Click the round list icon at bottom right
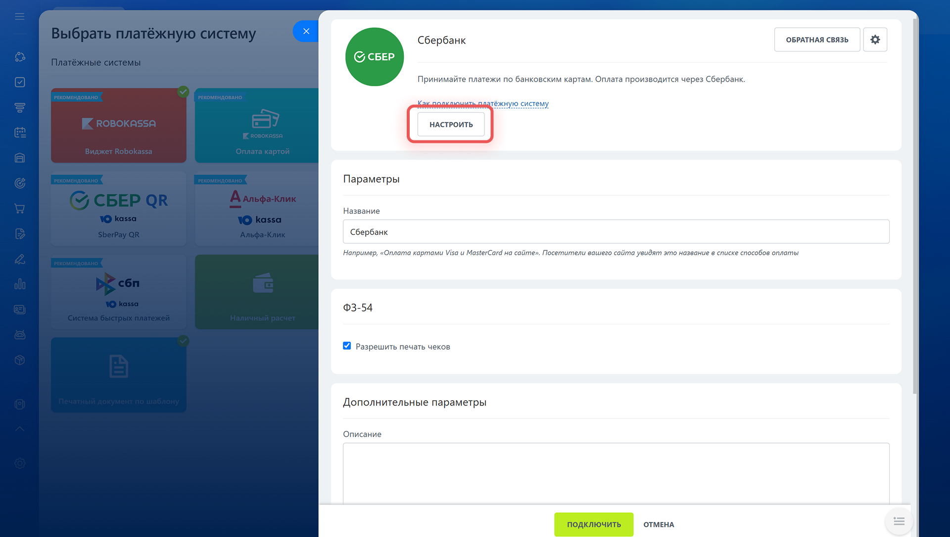The image size is (950, 537). coord(899,521)
